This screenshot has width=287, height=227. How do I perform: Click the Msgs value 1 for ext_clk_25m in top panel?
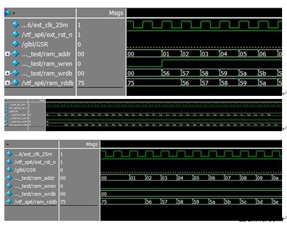coord(79,25)
